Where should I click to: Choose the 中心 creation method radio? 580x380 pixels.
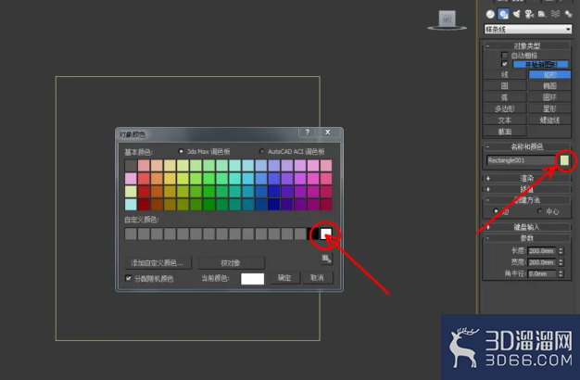point(539,211)
